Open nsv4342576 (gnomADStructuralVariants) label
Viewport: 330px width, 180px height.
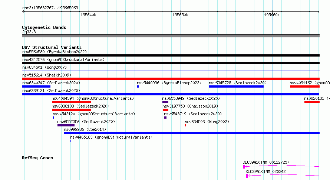coord(63,60)
